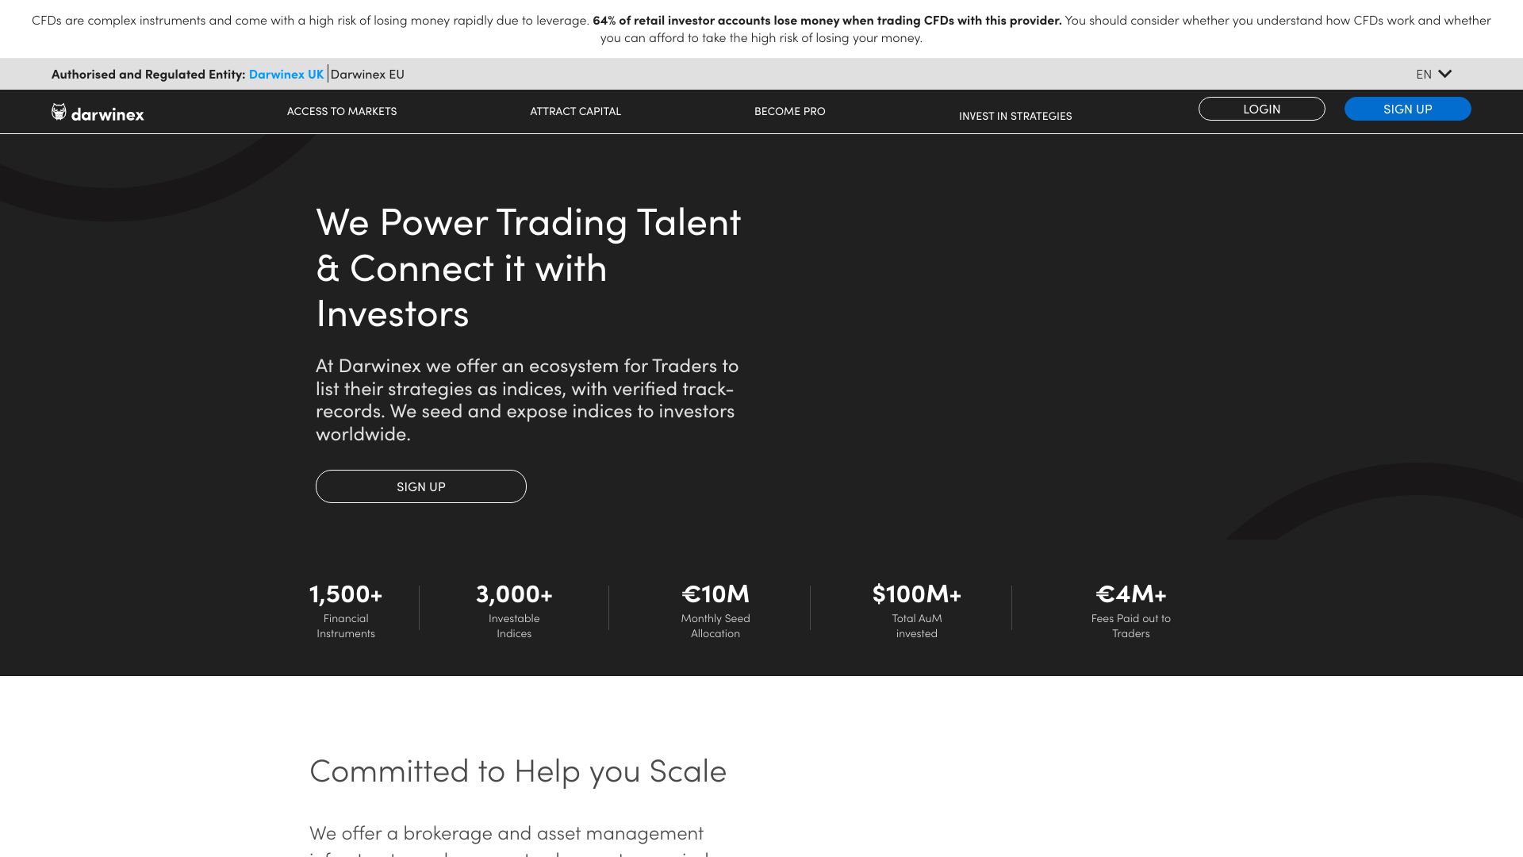Click the bold 64% retail investor warning text
Screen dimensions: 1523x857
point(827,21)
